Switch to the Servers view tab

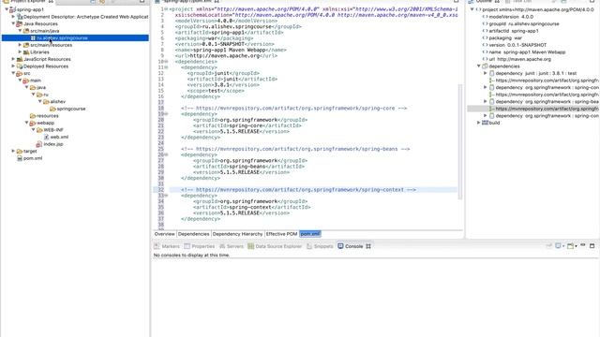pyautogui.click(x=232, y=246)
